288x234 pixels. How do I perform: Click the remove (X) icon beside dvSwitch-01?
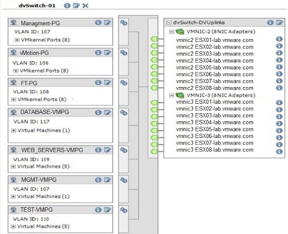pos(85,5)
